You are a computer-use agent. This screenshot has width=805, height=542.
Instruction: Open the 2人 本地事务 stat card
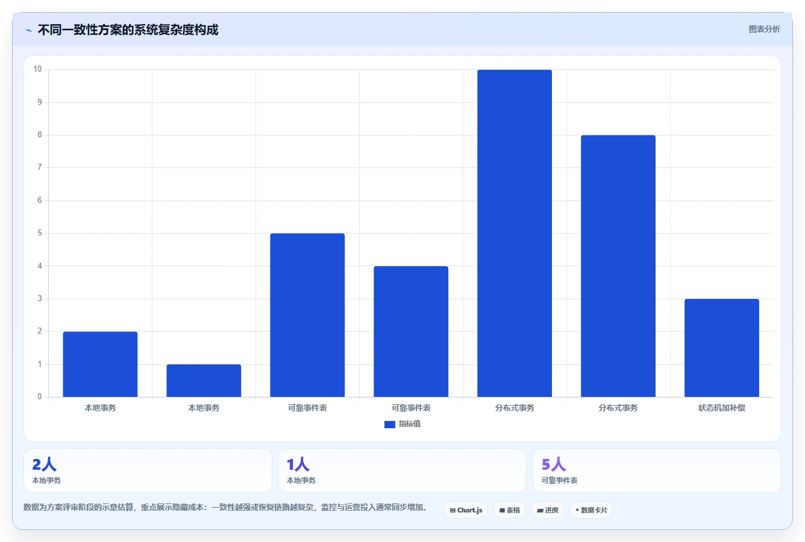(x=148, y=470)
